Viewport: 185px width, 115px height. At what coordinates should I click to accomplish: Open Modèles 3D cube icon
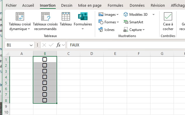(126, 15)
